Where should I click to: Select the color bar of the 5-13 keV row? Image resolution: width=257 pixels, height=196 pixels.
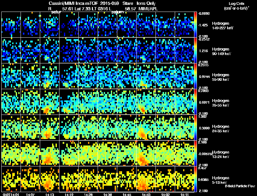(195, 179)
